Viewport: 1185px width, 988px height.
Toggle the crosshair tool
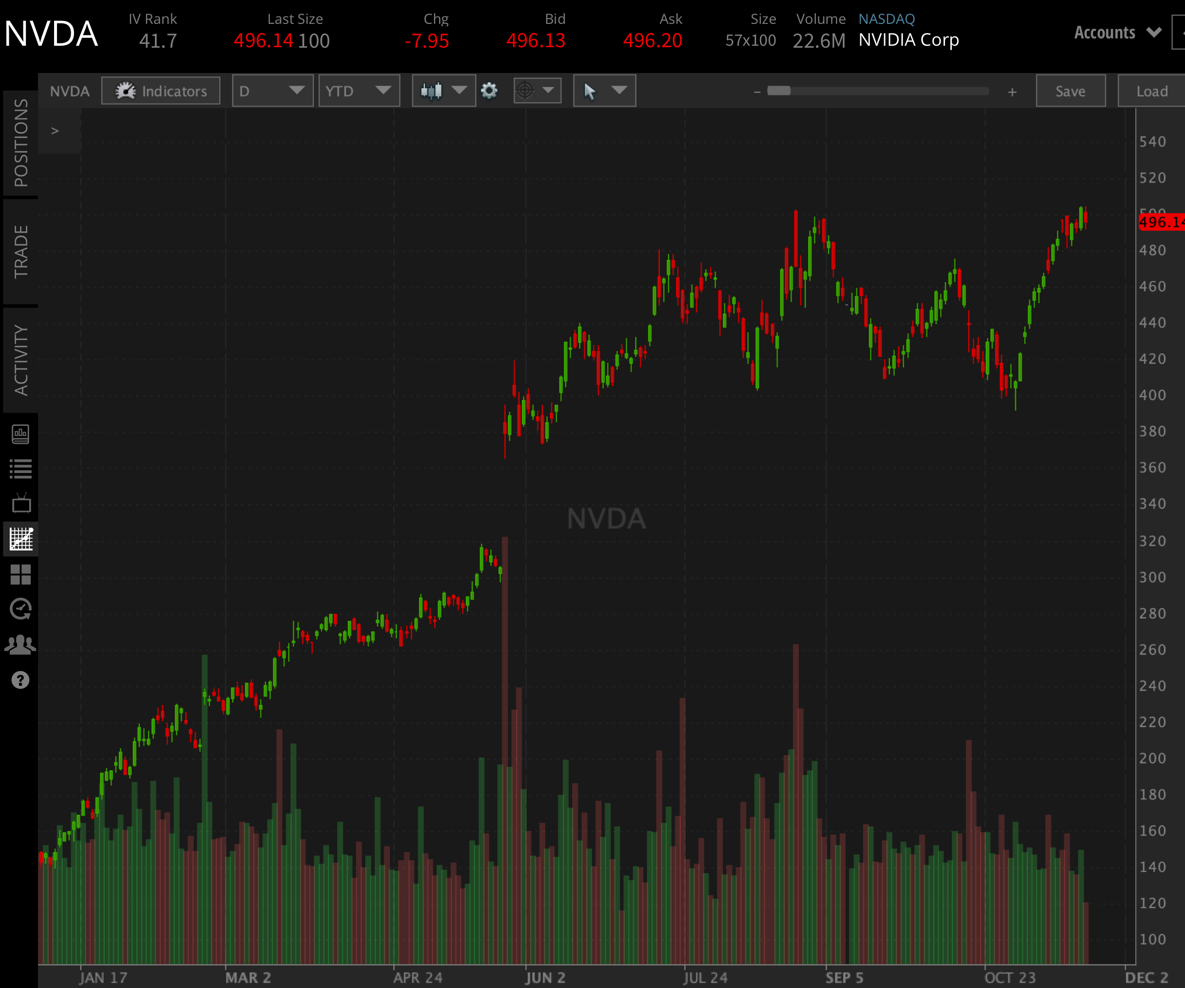click(525, 90)
